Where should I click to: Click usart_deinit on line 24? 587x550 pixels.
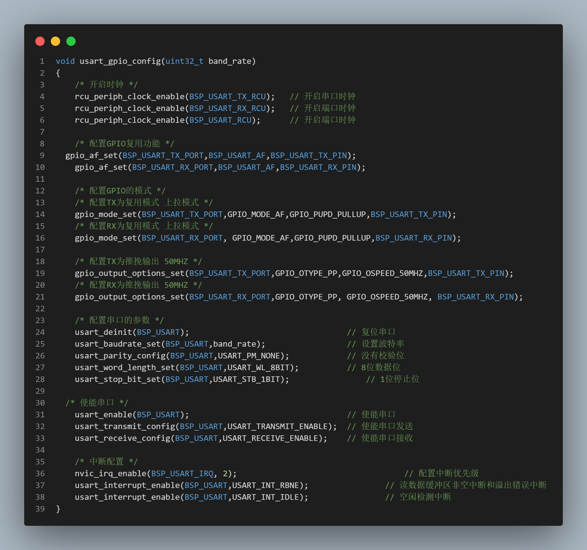coord(104,332)
